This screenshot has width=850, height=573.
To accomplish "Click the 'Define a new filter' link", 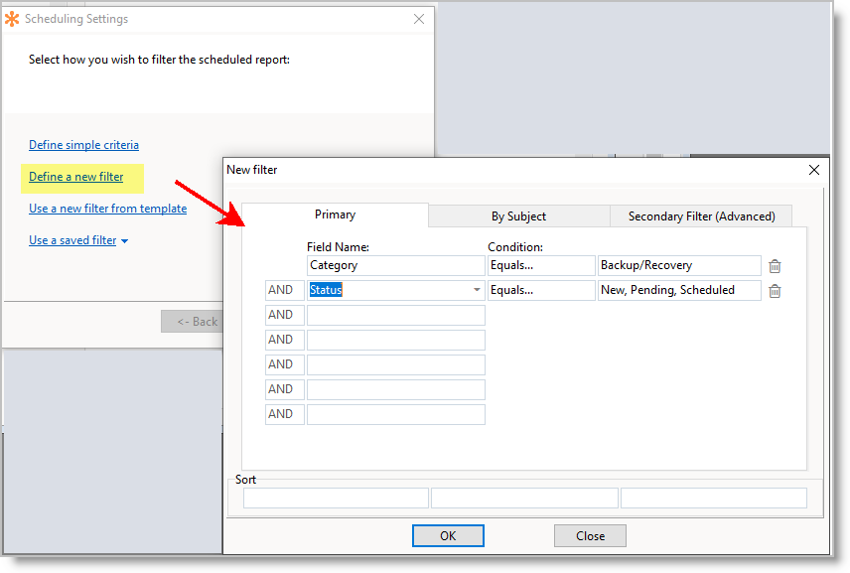I will 76,177.
